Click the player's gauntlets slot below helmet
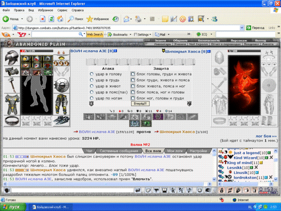The width and height of the screenshot is (281, 211). click(12, 71)
